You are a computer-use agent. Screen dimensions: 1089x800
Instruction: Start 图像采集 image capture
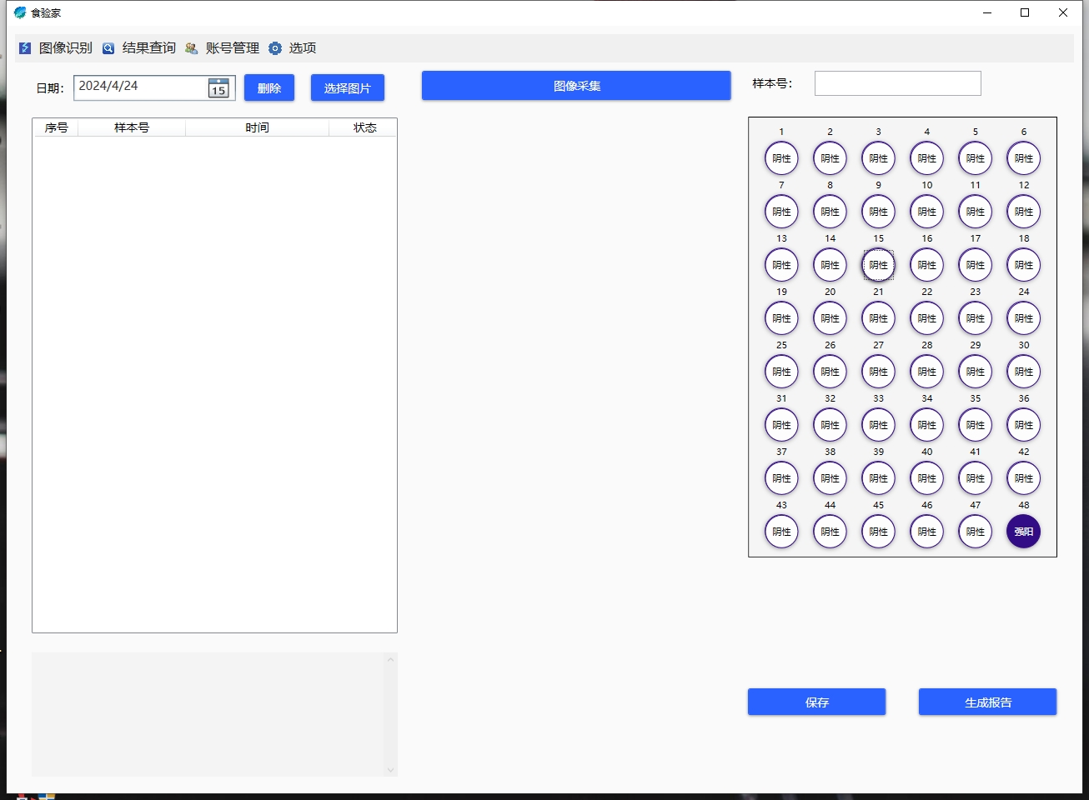pos(576,85)
